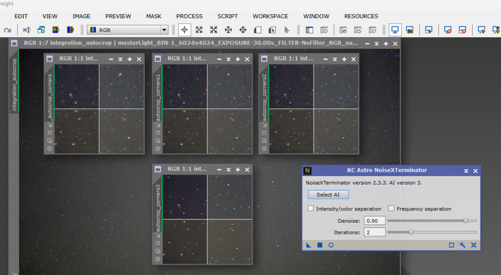Click the monitor icon with blue arrow
The width and height of the screenshot is (501, 275).
pos(429,30)
